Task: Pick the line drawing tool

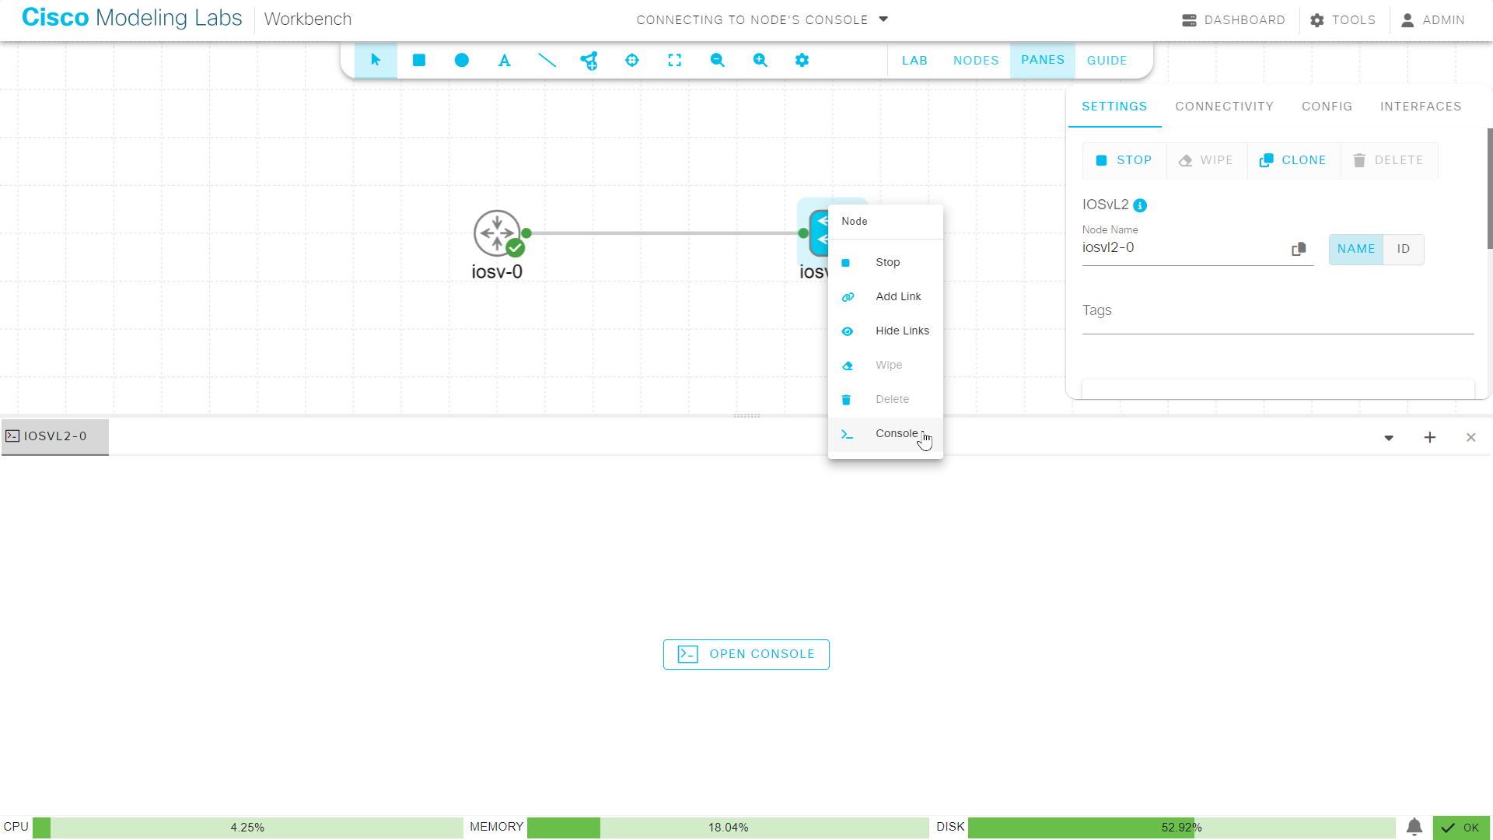Action: point(547,60)
